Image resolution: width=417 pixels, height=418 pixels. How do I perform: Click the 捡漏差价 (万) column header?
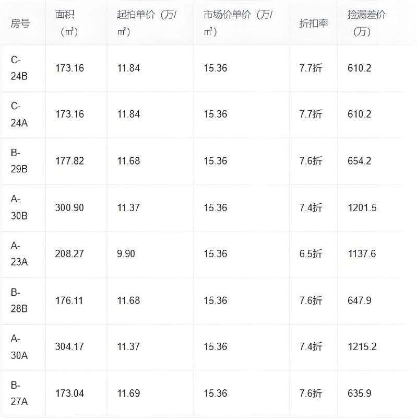(366, 23)
